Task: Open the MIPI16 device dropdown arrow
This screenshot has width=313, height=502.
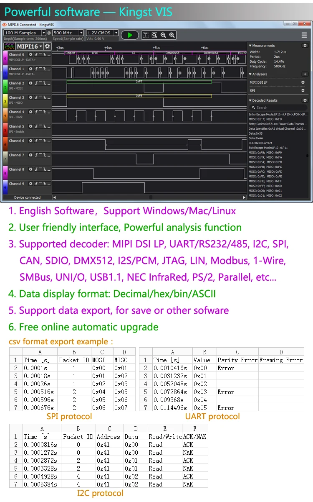Action: 41,46
